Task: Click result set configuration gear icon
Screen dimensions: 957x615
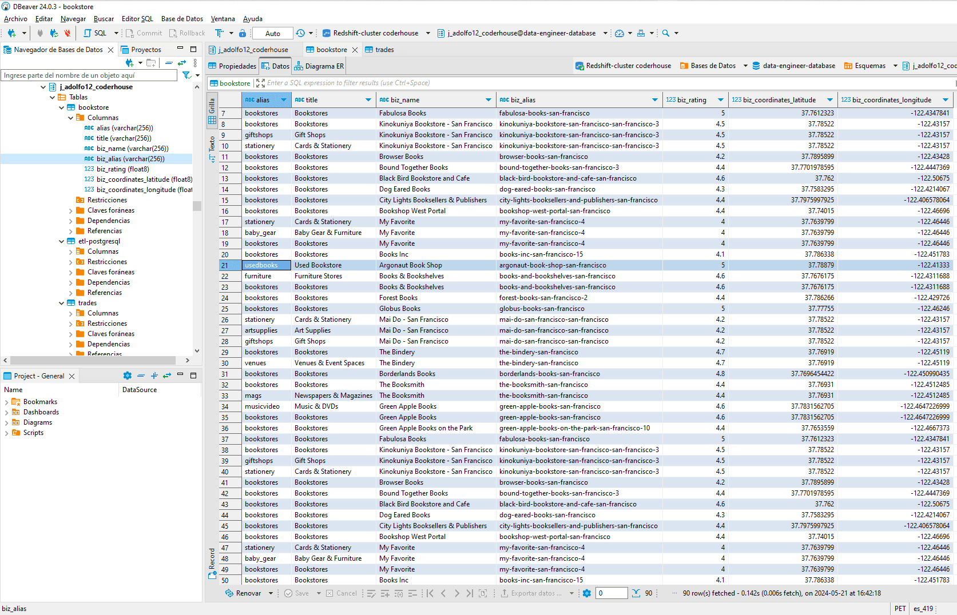Action: click(587, 593)
